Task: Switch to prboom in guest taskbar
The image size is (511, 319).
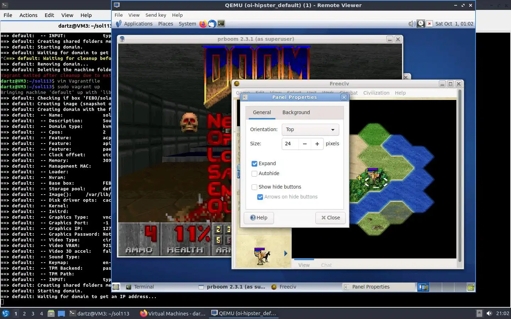Action: pyautogui.click(x=232, y=287)
